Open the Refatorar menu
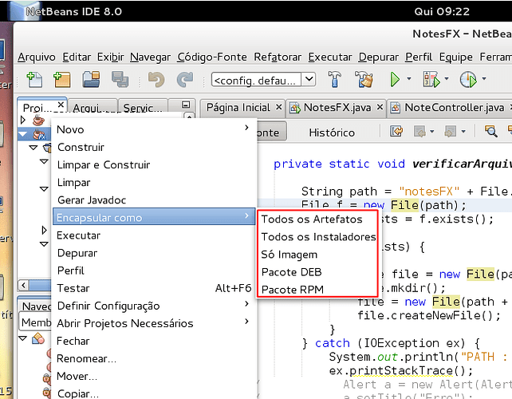 pos(278,57)
